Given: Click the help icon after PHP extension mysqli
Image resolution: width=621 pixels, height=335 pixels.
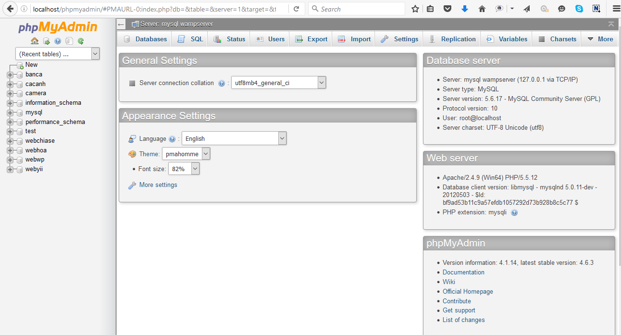Looking at the screenshot, I should 514,212.
